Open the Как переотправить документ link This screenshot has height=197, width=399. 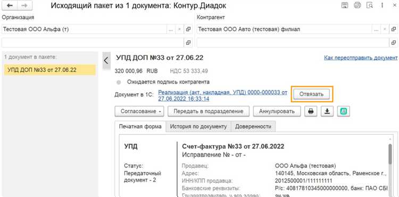point(361,58)
